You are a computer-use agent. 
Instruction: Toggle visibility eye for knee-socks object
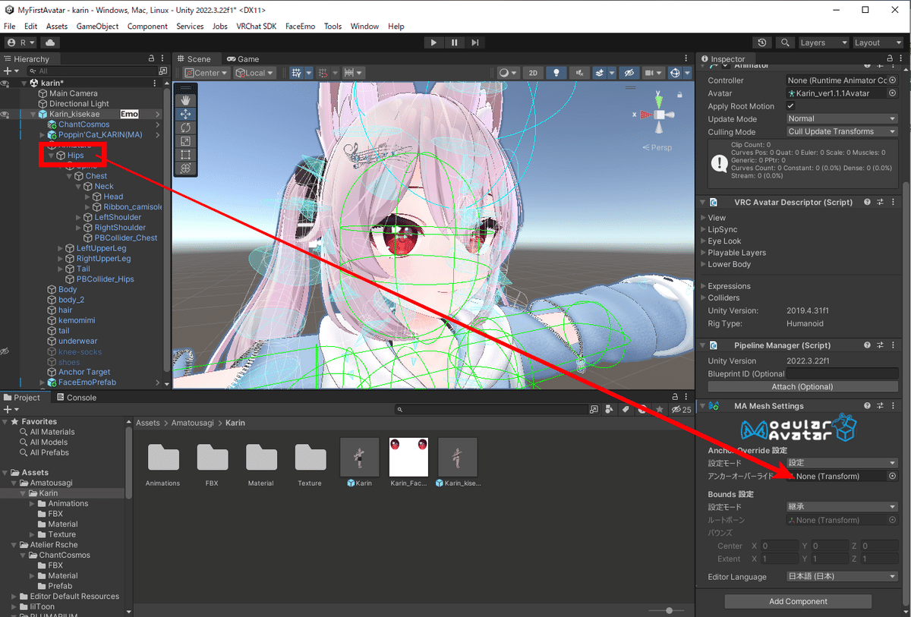[5, 352]
